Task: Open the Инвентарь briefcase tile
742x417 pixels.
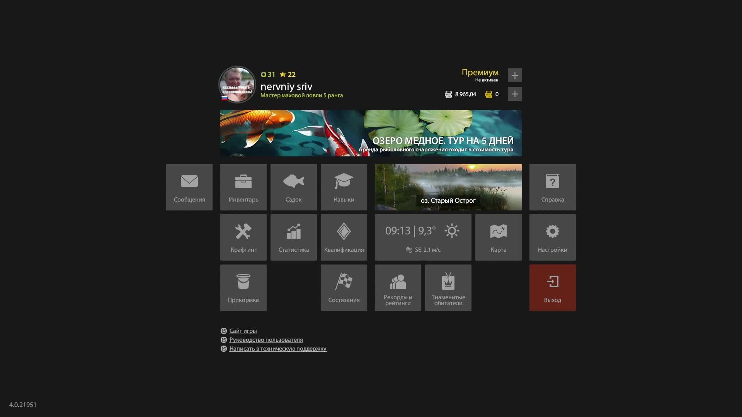Action: click(243, 187)
